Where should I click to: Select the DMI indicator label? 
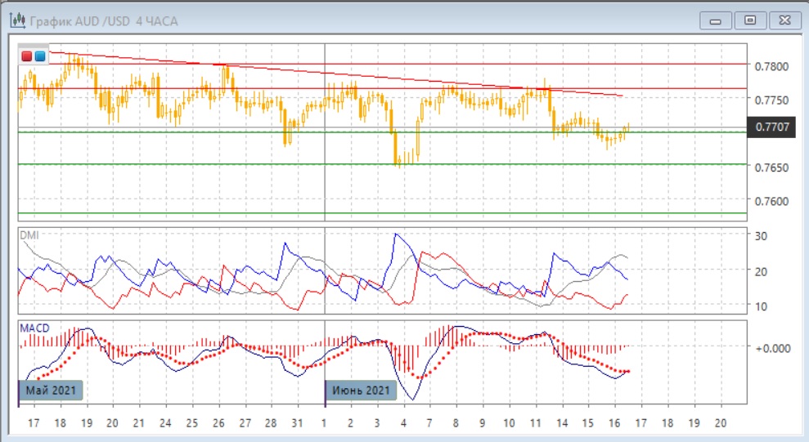point(29,235)
